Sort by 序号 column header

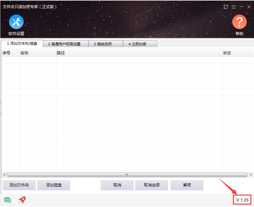(11, 53)
